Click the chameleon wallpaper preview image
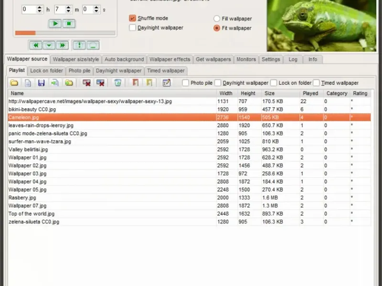Image resolution: width=382 pixels, height=286 pixels. point(321,26)
